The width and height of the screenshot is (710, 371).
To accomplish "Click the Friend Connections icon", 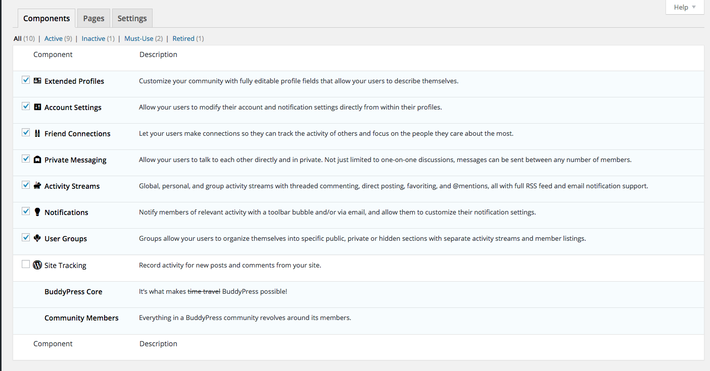I will pyautogui.click(x=37, y=133).
